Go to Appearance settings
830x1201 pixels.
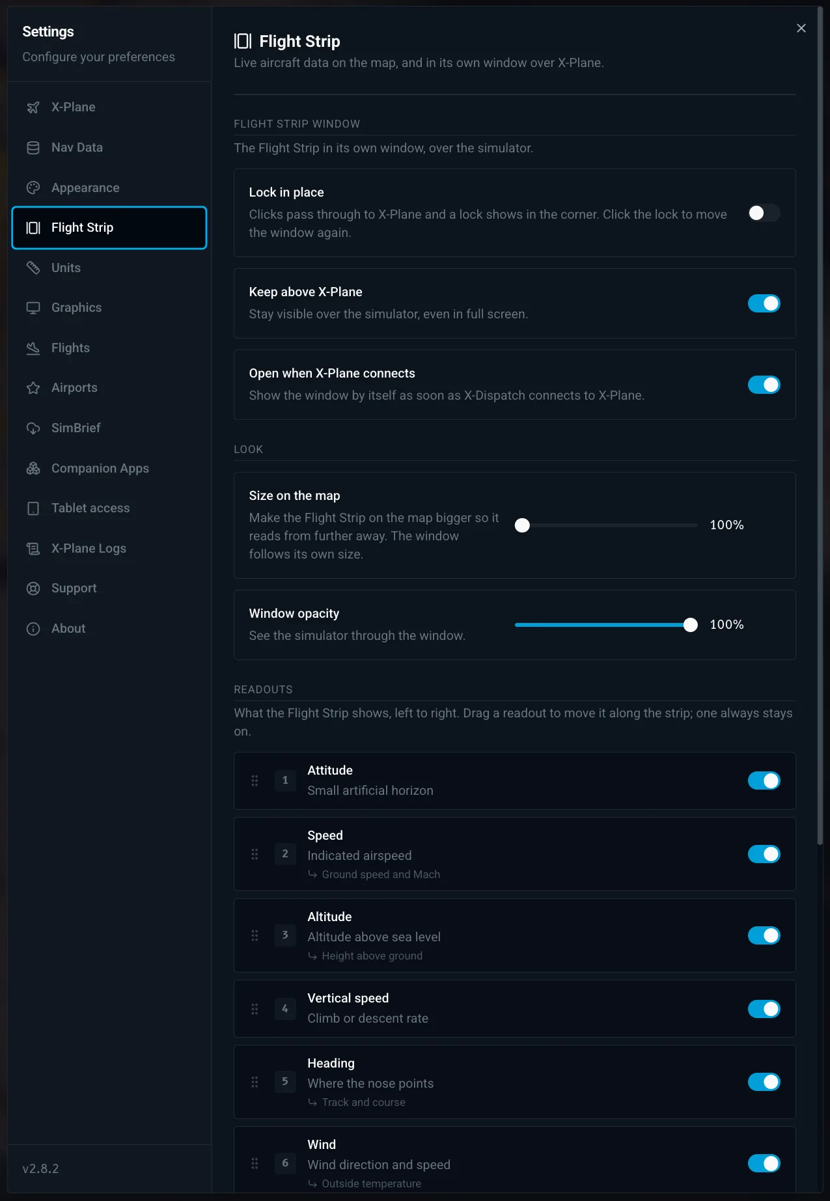click(109, 188)
